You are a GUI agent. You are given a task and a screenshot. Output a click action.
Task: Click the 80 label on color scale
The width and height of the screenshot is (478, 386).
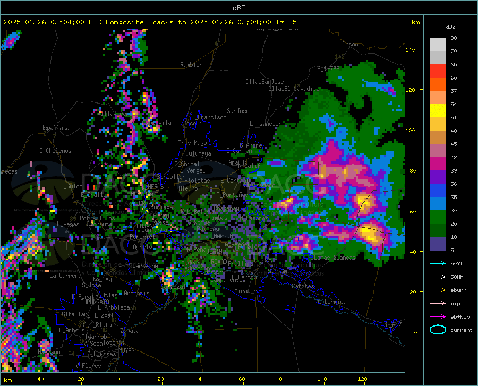[x=454, y=38]
